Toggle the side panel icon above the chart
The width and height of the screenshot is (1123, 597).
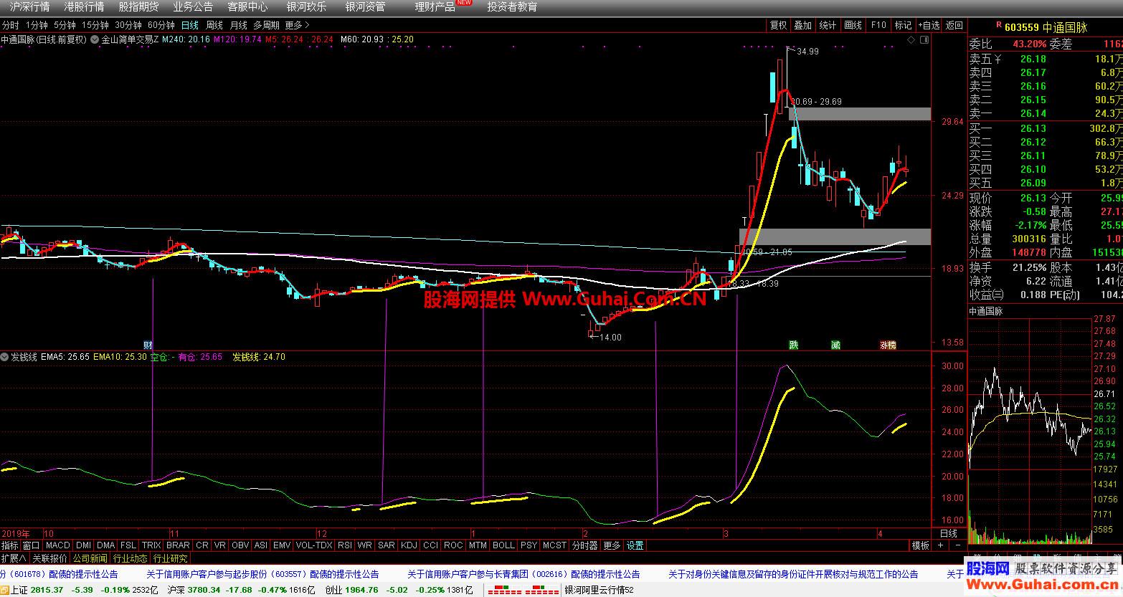(924, 39)
